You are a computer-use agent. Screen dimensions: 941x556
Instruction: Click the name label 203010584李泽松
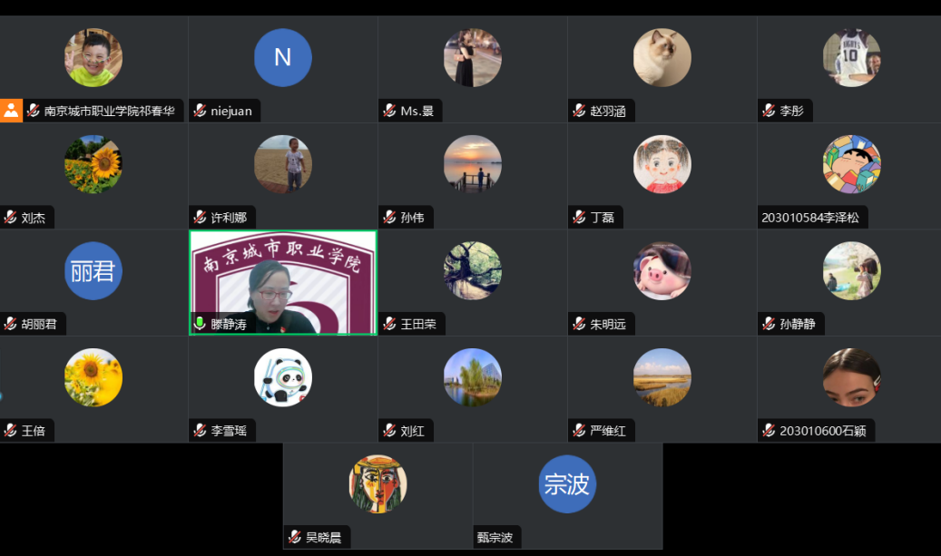(x=810, y=218)
